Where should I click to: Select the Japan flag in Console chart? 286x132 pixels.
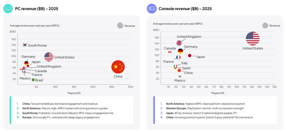[x=189, y=56]
